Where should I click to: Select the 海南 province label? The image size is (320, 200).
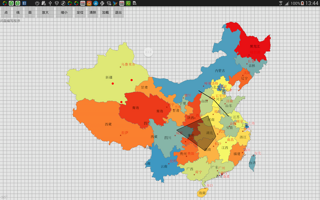click(x=202, y=193)
